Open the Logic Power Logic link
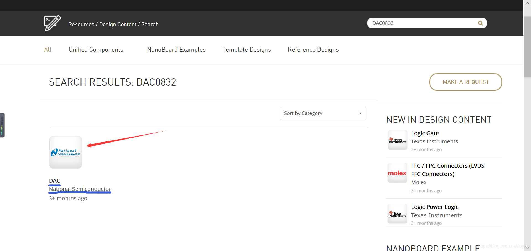This screenshot has height=251, width=531. [435, 207]
